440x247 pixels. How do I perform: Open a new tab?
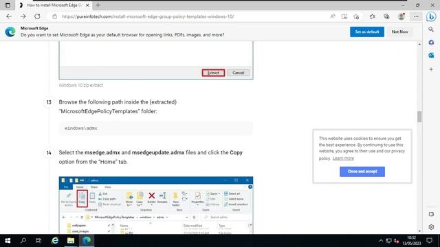(98, 5)
